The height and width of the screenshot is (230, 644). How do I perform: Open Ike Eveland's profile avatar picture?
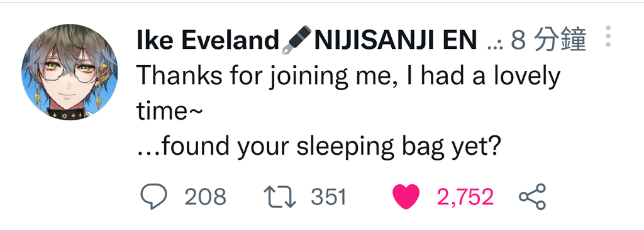click(x=70, y=72)
